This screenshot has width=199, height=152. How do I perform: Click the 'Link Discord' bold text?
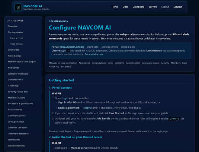(117, 113)
